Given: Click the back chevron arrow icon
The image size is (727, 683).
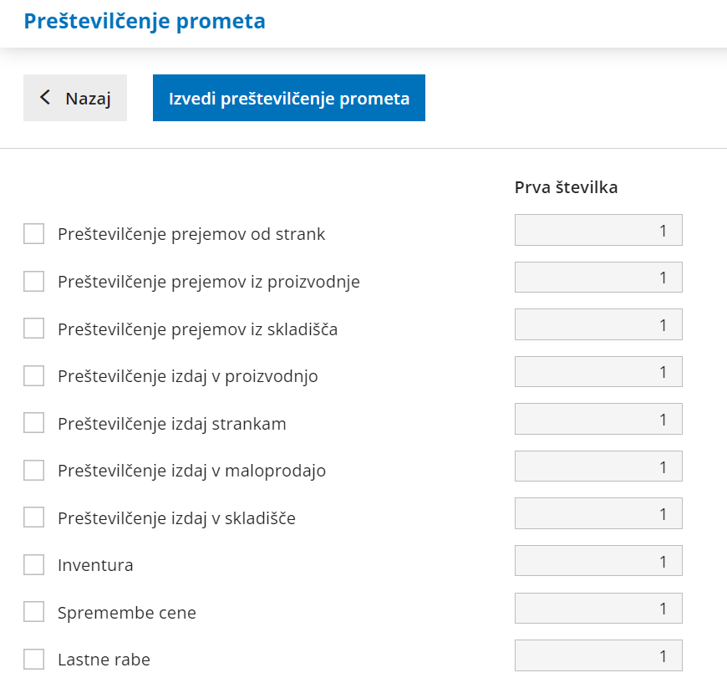Looking at the screenshot, I should [x=45, y=98].
